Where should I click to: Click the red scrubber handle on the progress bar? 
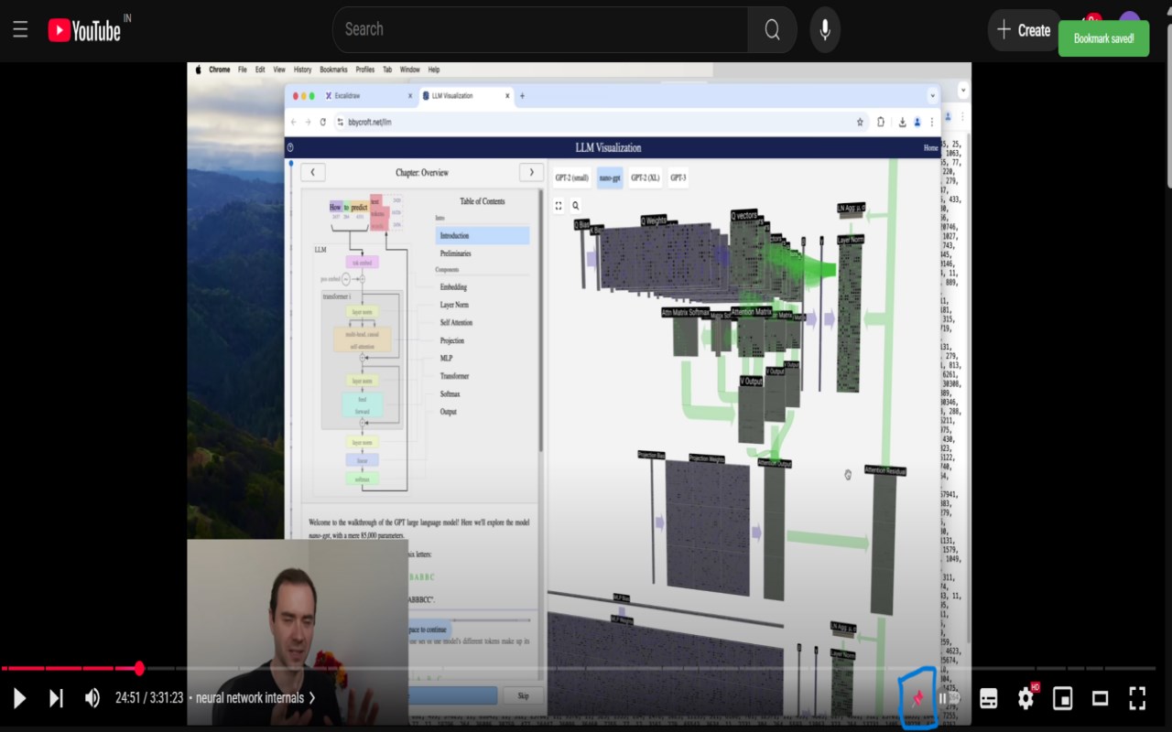tap(139, 669)
